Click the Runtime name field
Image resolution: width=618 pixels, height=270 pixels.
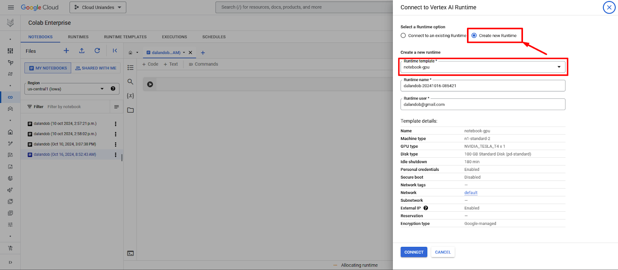tap(483, 86)
